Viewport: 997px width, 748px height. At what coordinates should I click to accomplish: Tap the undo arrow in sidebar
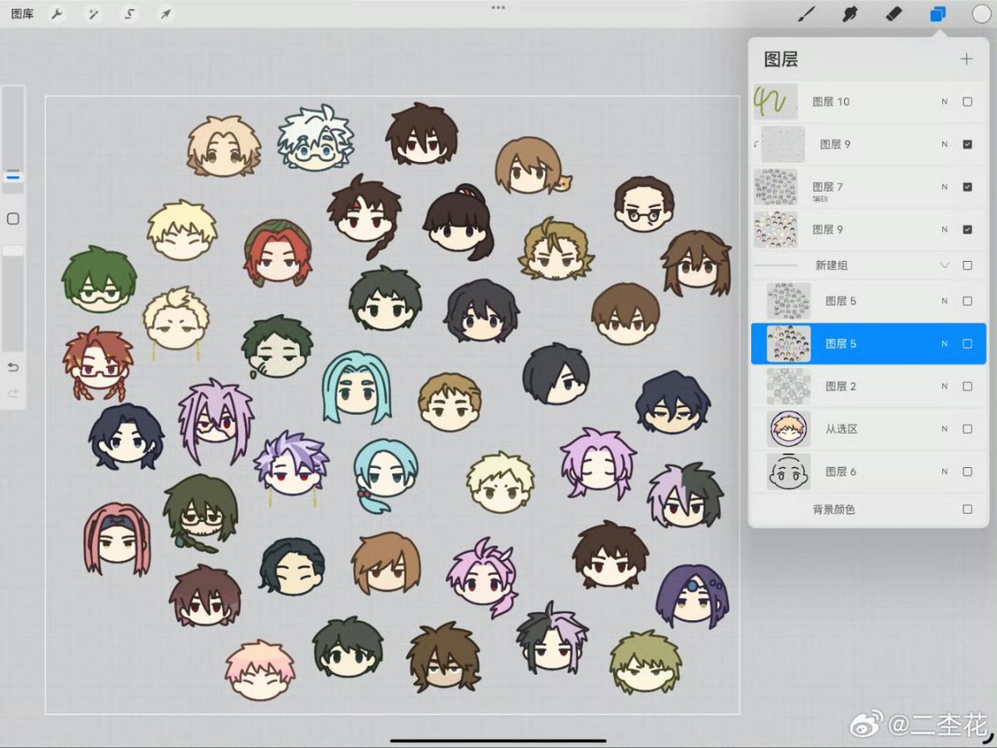[x=13, y=367]
